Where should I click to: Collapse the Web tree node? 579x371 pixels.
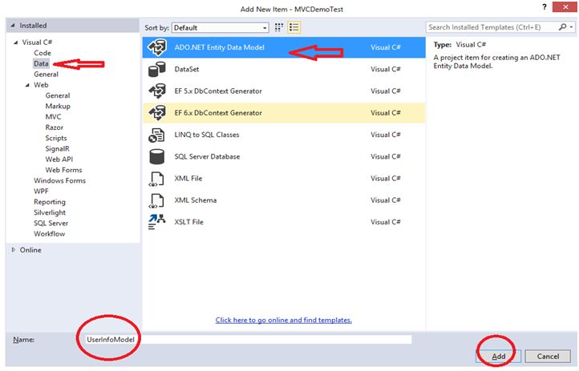[x=27, y=85]
